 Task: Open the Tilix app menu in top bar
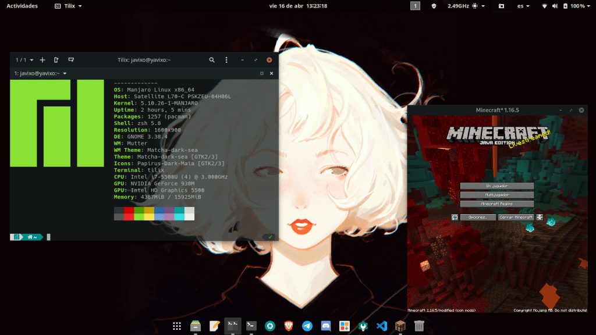[68, 6]
